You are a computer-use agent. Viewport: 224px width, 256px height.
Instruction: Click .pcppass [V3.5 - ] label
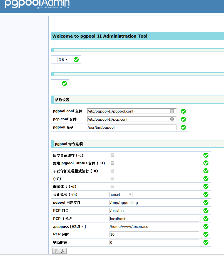(x=69, y=227)
